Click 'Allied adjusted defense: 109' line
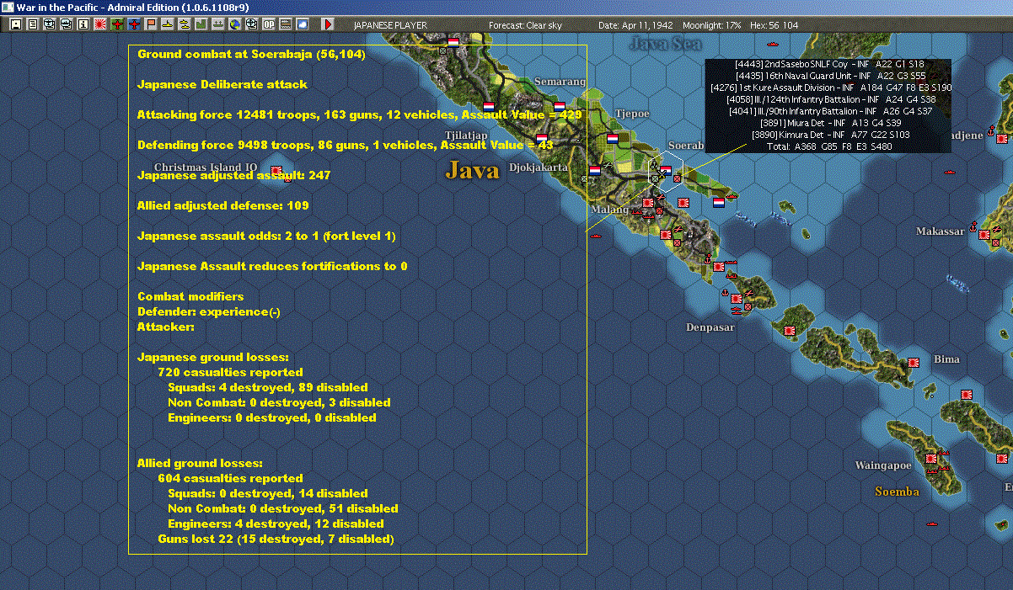The height and width of the screenshot is (590, 1013). click(222, 205)
